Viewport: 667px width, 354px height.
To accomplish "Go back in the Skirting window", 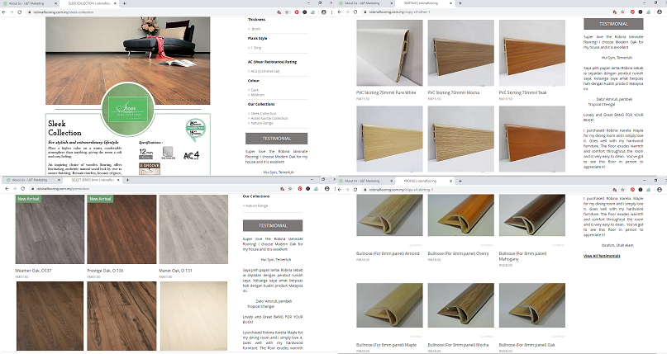I will 340,12.
